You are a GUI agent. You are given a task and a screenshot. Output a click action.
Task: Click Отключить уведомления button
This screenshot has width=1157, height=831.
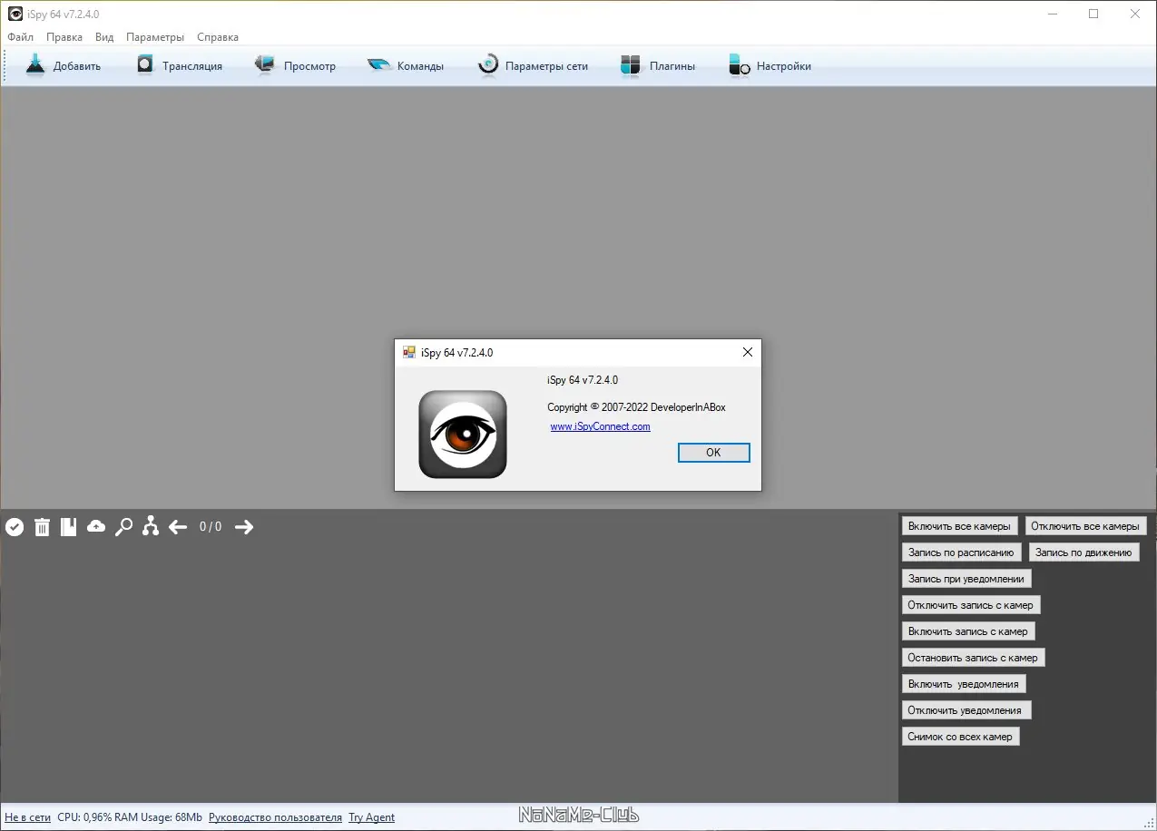click(x=965, y=710)
